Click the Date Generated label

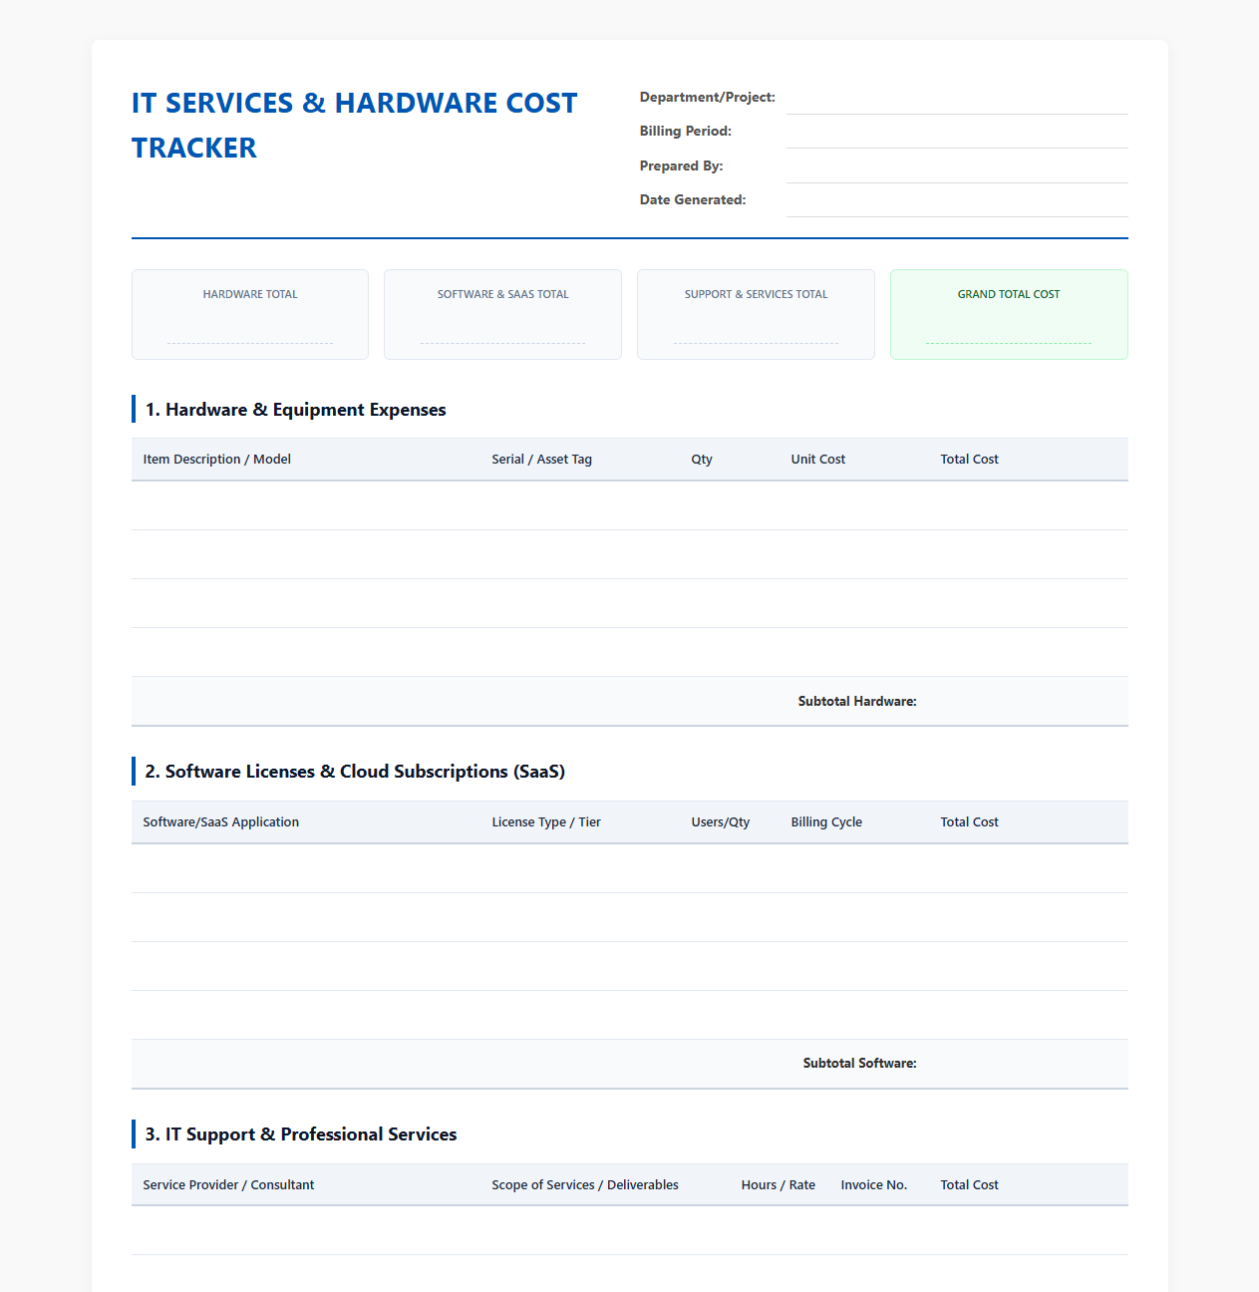[x=692, y=200]
